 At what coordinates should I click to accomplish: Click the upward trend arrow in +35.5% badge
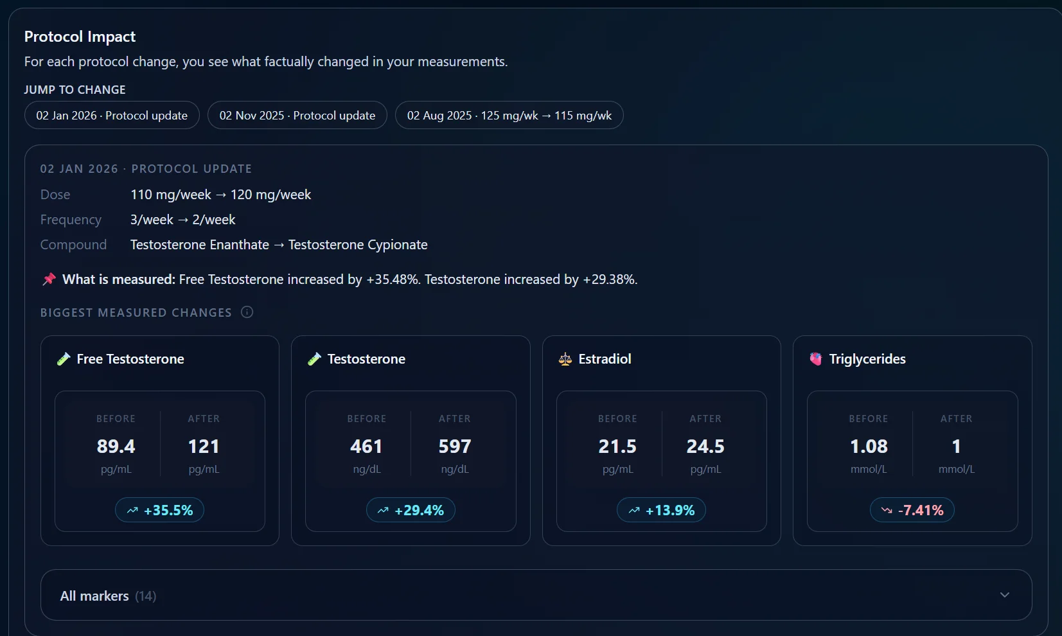132,511
